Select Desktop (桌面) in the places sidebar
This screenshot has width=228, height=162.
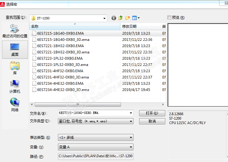pos(15,50)
